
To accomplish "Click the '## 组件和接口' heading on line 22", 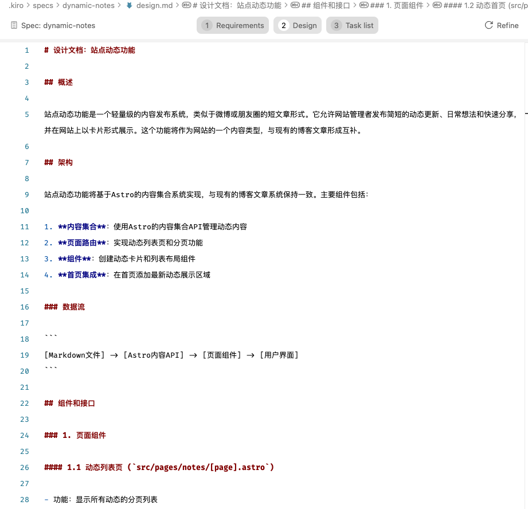I will click(x=70, y=404).
